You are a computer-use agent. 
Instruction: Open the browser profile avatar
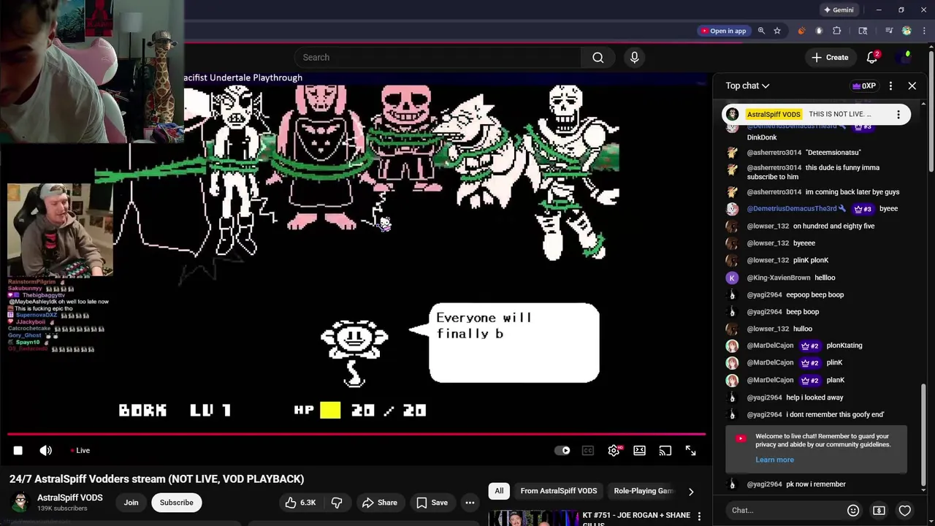click(x=907, y=31)
